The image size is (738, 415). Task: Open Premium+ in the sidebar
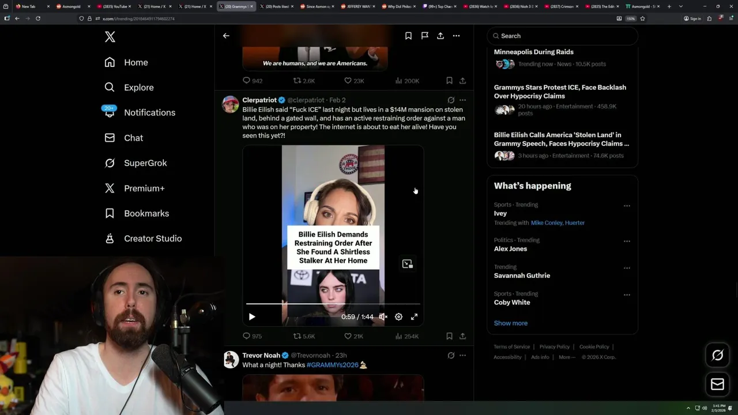pyautogui.click(x=134, y=188)
